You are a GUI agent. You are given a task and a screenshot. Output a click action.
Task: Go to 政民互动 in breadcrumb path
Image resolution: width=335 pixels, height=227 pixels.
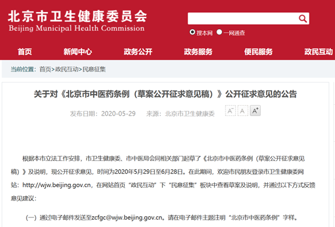coord(67,70)
